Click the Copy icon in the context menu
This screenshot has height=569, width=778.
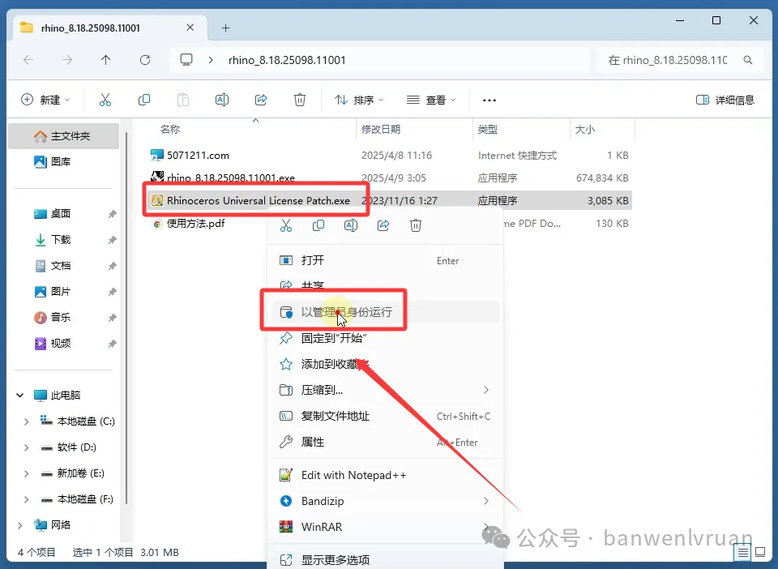318,225
